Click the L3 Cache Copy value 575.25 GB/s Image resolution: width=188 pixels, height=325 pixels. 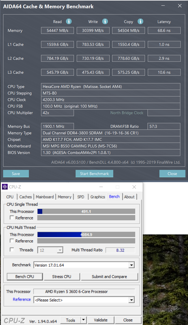pyautogui.click(x=129, y=72)
